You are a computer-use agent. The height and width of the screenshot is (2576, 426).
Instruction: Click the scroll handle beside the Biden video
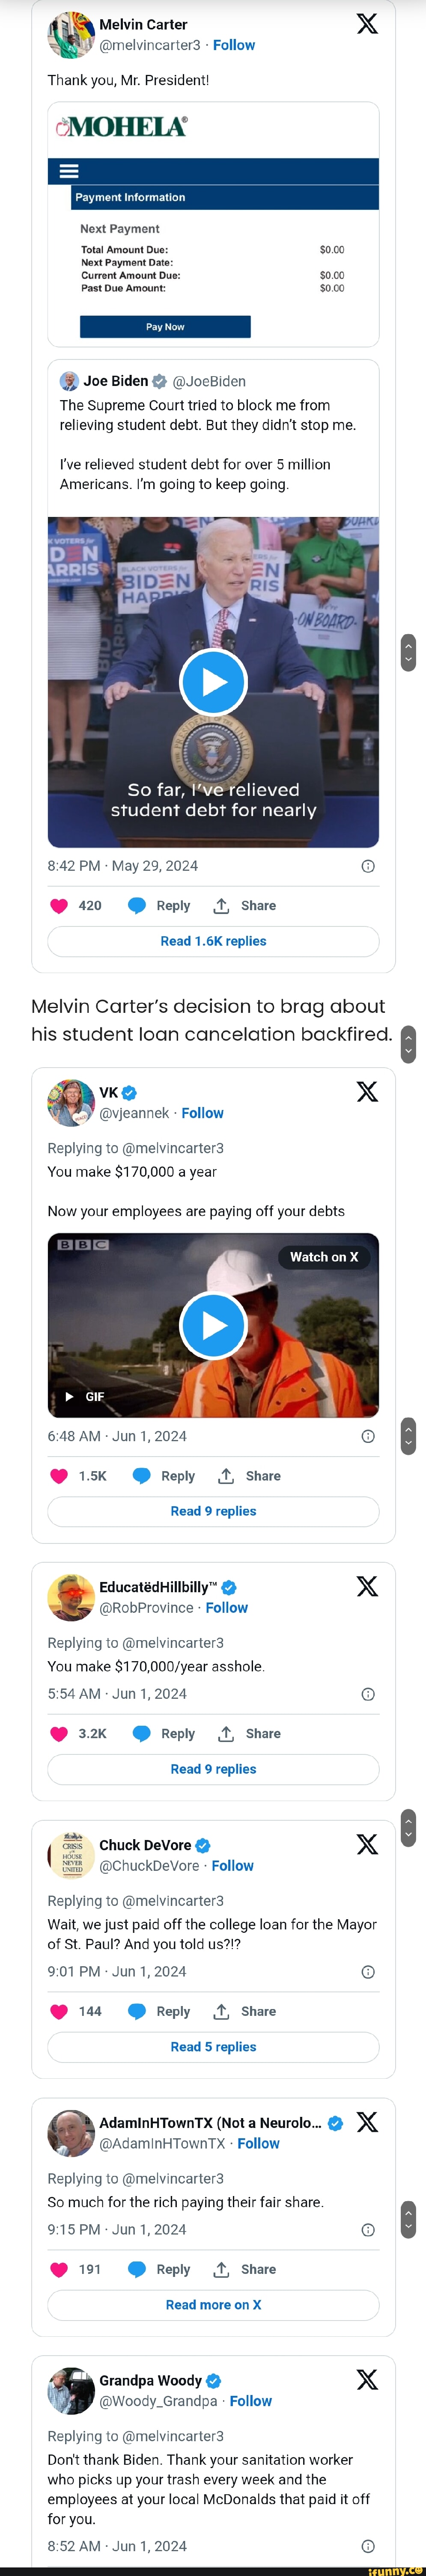(408, 652)
